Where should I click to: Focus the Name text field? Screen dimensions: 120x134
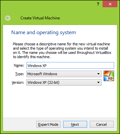[x=70, y=65]
